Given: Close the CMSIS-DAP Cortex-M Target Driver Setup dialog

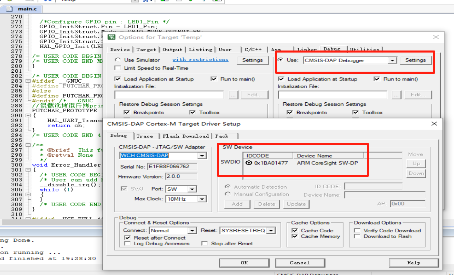Looking at the screenshot, I should click(x=434, y=124).
